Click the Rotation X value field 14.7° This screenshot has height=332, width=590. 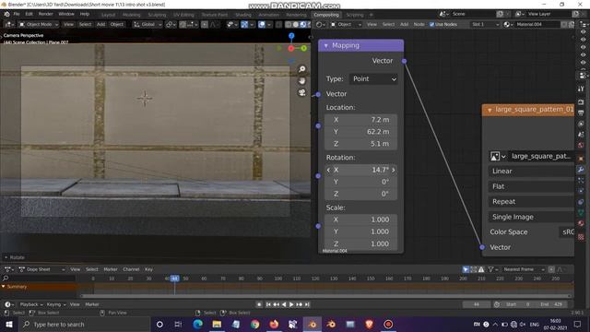click(360, 170)
